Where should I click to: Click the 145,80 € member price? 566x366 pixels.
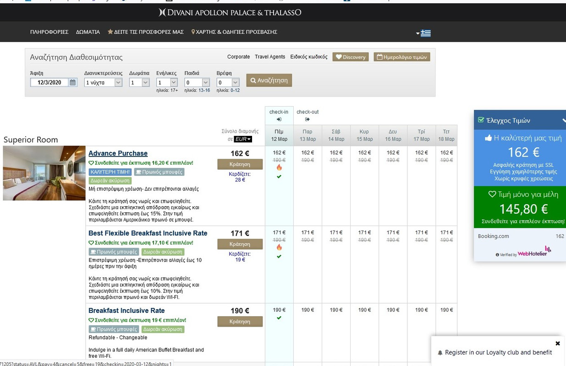[523, 209]
